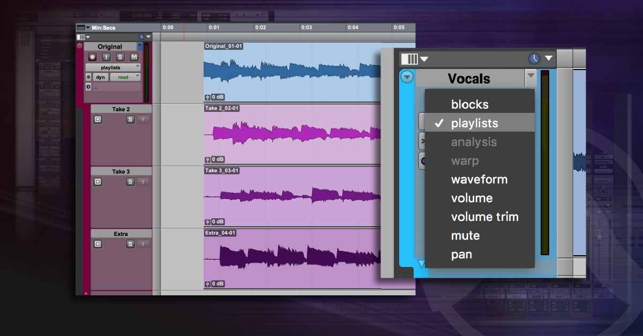Click the blue clock icon in Vocals panel
Image resolution: width=643 pixels, height=336 pixels.
point(534,59)
